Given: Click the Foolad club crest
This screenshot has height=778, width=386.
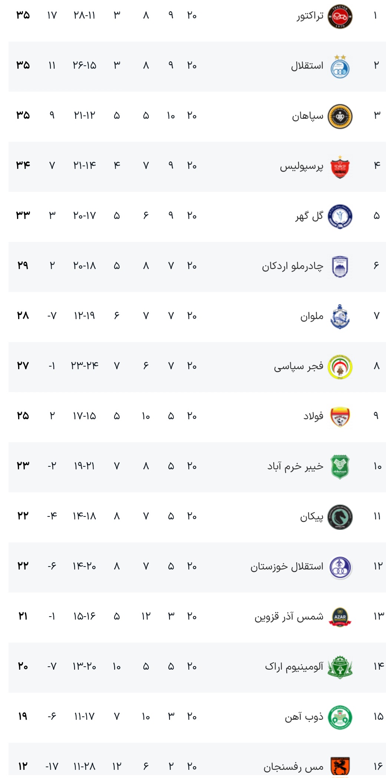Looking at the screenshot, I should click(x=340, y=417).
